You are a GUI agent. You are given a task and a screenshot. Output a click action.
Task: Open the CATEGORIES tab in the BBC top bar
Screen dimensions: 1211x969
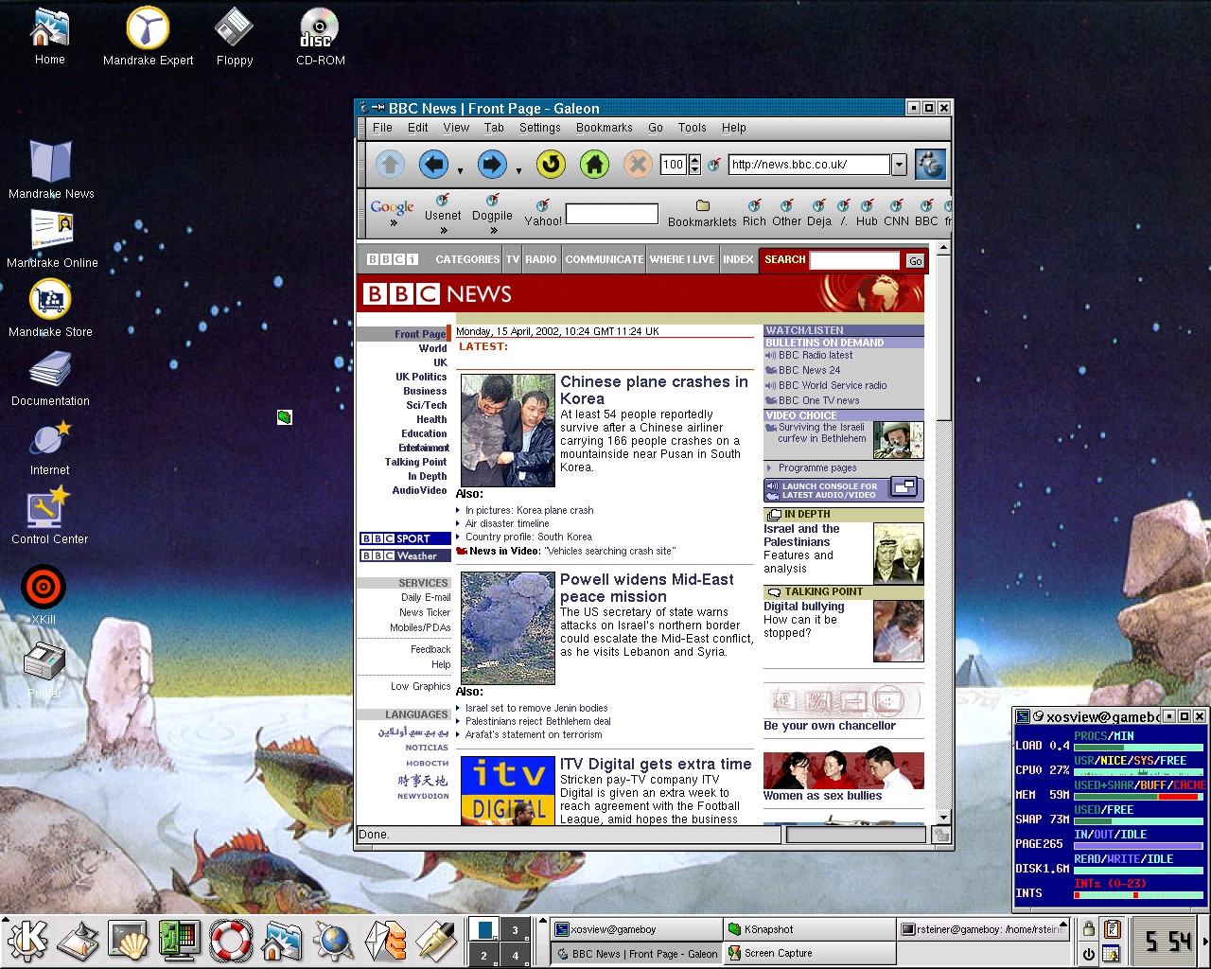(467, 259)
